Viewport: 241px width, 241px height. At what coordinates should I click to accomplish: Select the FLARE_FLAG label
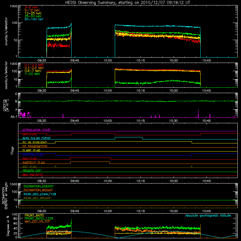click(31, 150)
